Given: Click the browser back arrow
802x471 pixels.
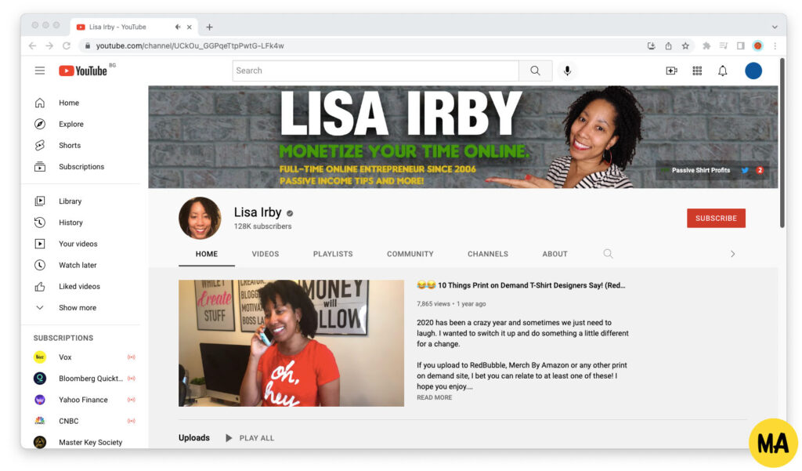Looking at the screenshot, I should tap(32, 45).
